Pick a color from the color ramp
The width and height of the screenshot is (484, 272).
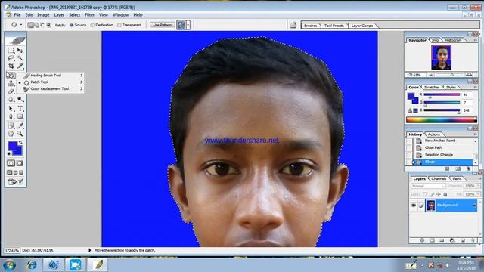coord(442,120)
